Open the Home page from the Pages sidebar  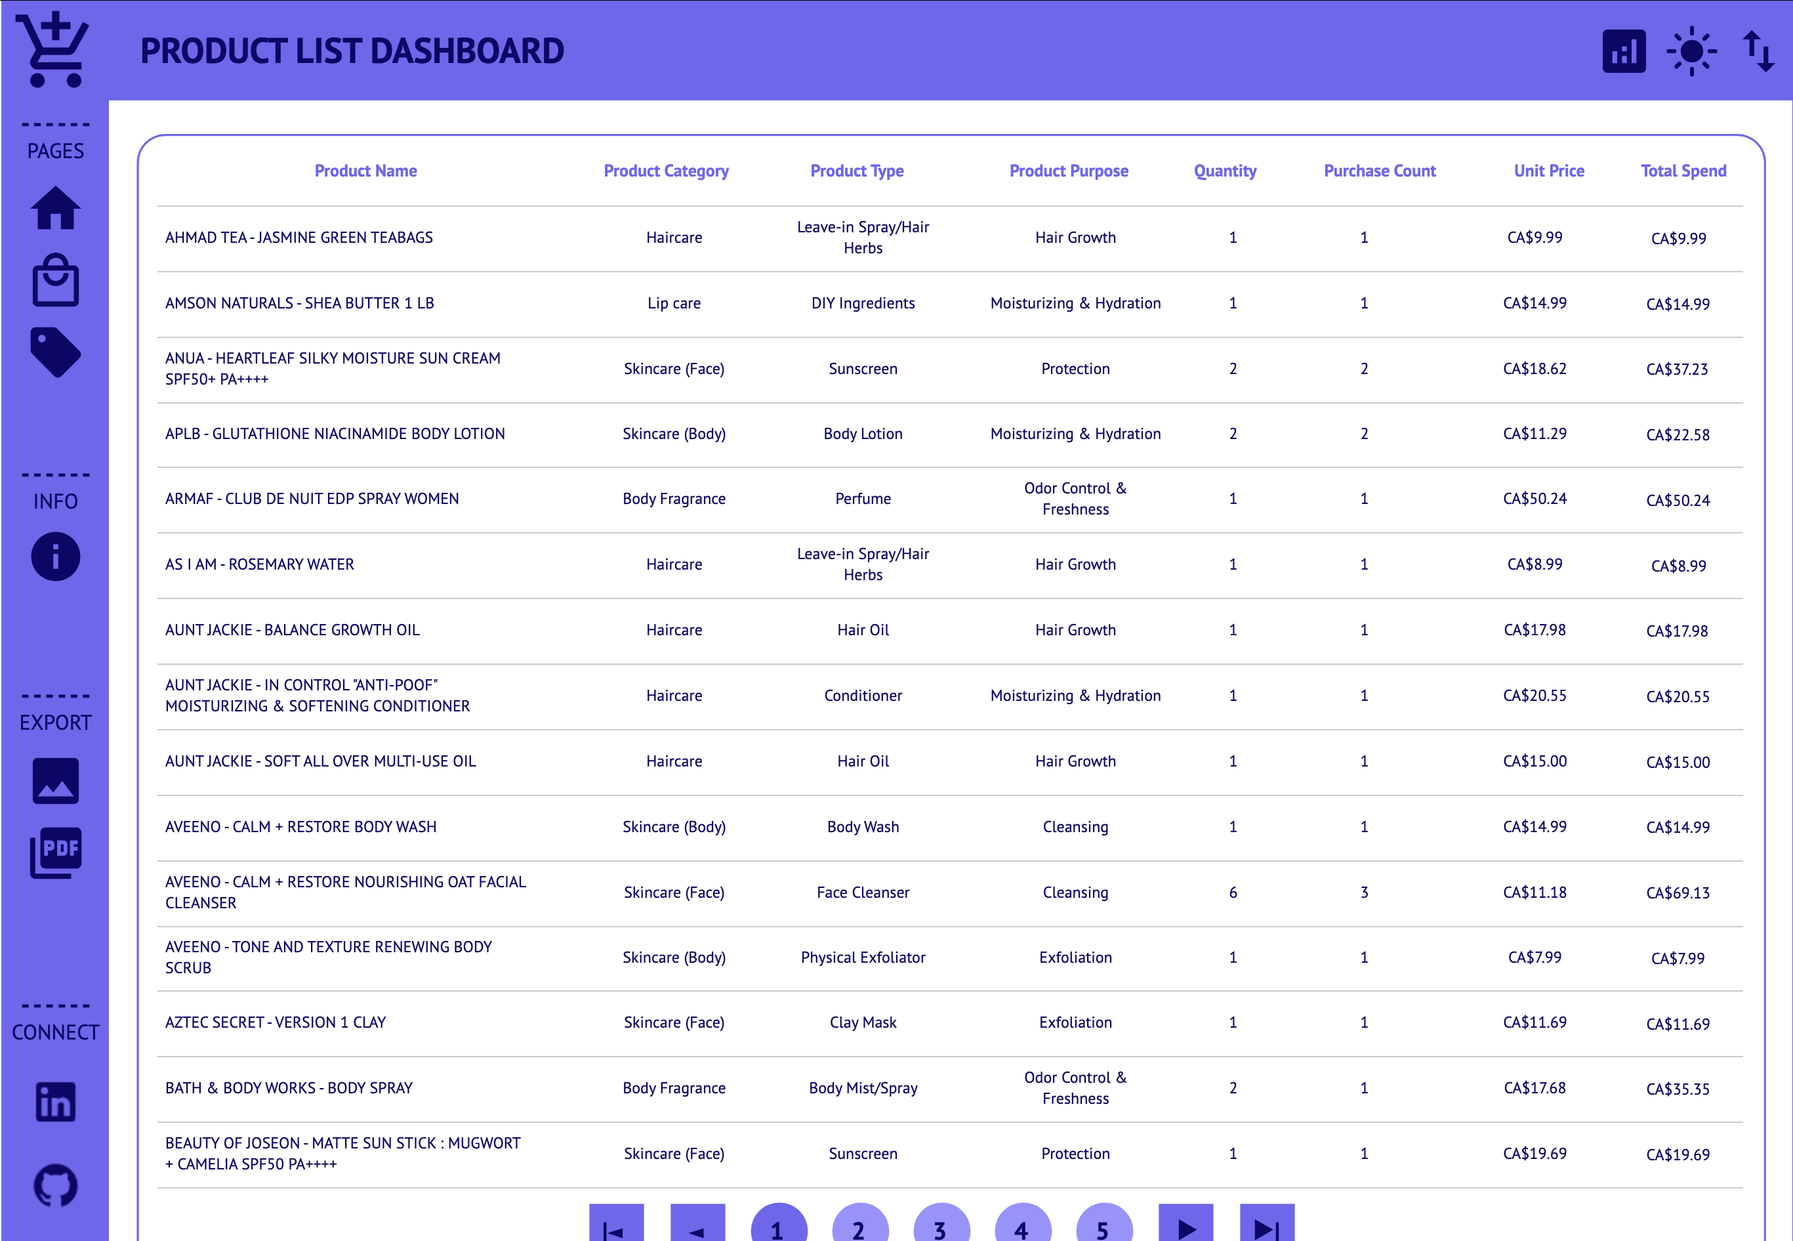click(x=55, y=209)
